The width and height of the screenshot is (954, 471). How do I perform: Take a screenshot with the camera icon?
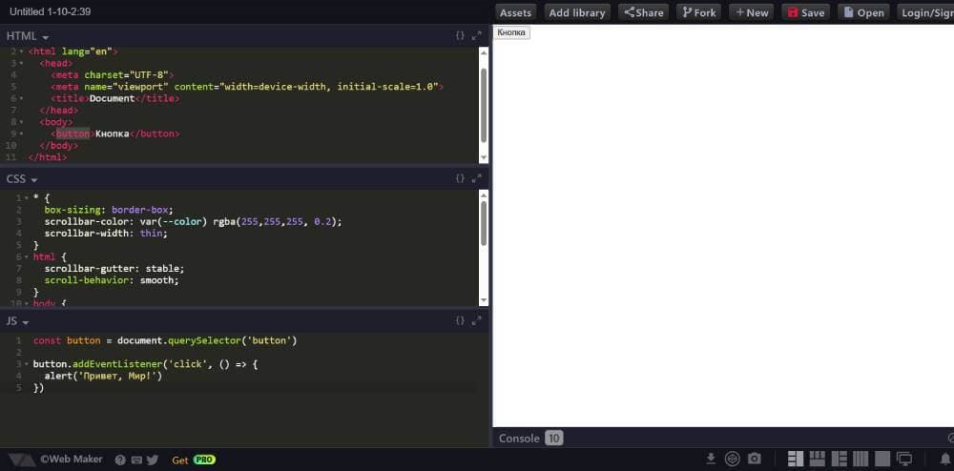tap(755, 459)
